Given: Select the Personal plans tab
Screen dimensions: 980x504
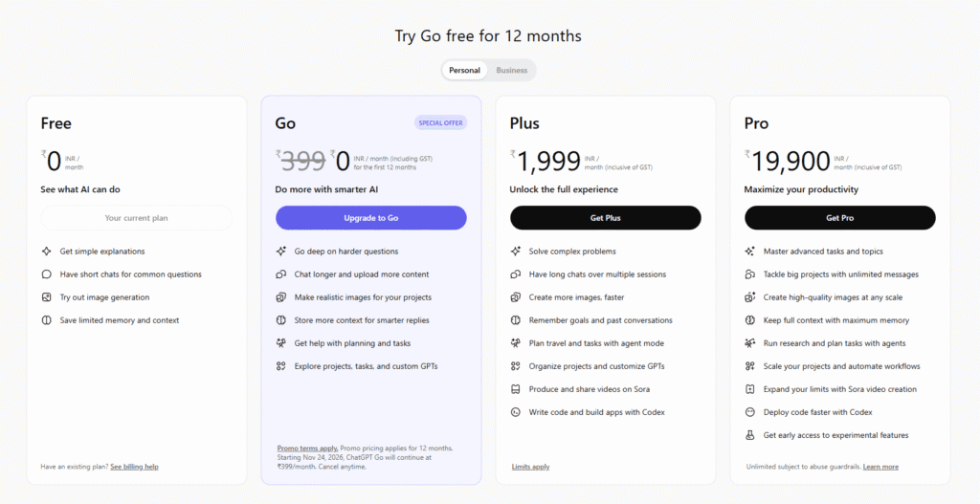Looking at the screenshot, I should [x=465, y=70].
